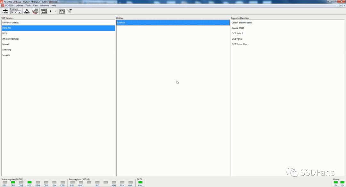Screen dimensions: 346x187
Task: Select INDILINX vendor row
Action: 58,28
